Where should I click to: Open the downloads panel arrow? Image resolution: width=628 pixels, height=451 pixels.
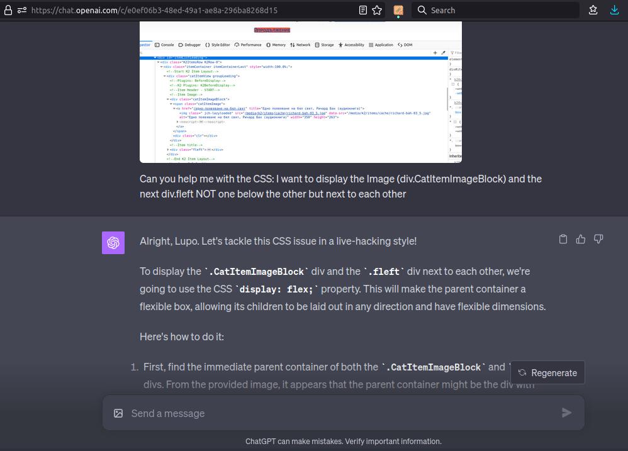tap(615, 10)
